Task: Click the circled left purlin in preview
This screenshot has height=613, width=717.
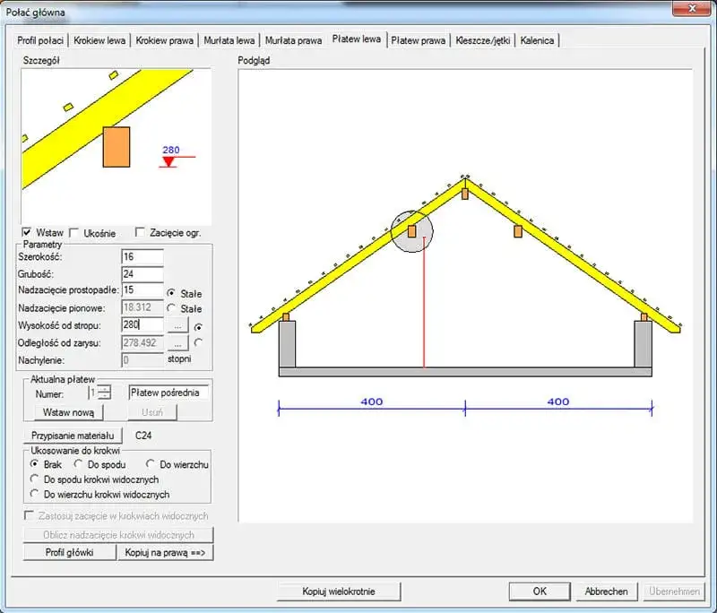Action: [411, 231]
